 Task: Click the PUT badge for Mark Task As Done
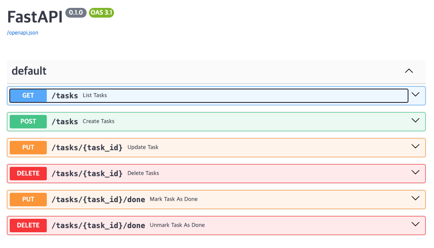pos(28,199)
